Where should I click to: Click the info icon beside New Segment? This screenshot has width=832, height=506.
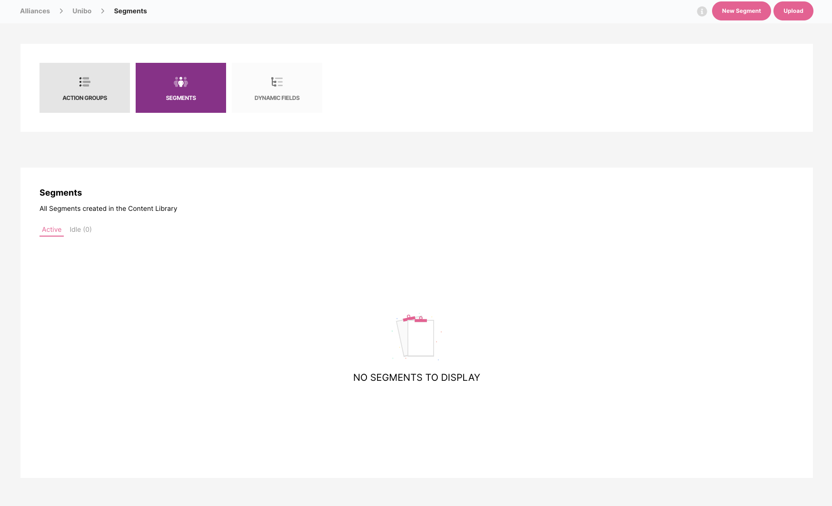(x=702, y=11)
